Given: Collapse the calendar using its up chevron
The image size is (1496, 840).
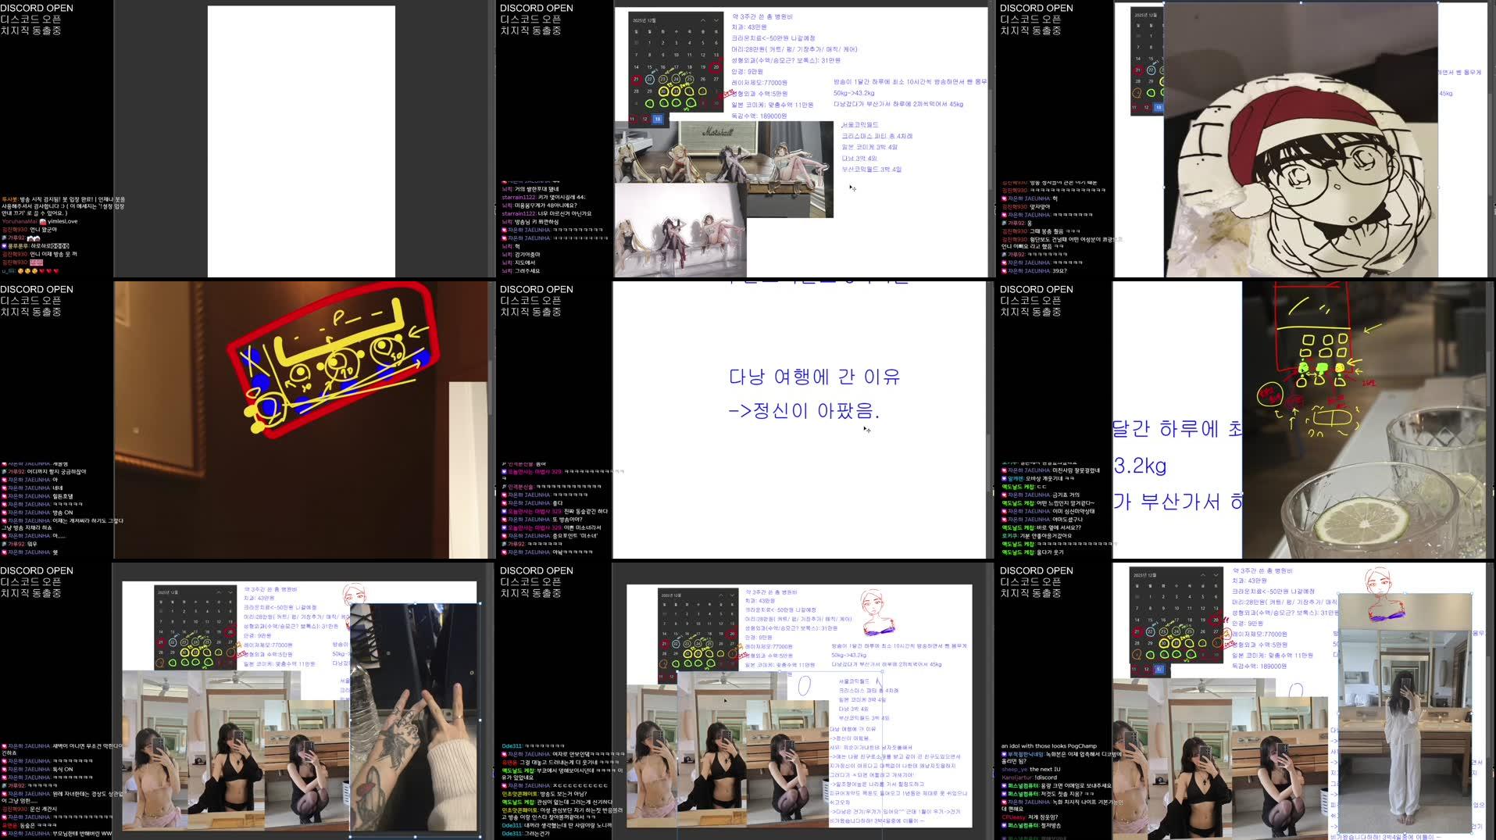Looking at the screenshot, I should click(703, 20).
